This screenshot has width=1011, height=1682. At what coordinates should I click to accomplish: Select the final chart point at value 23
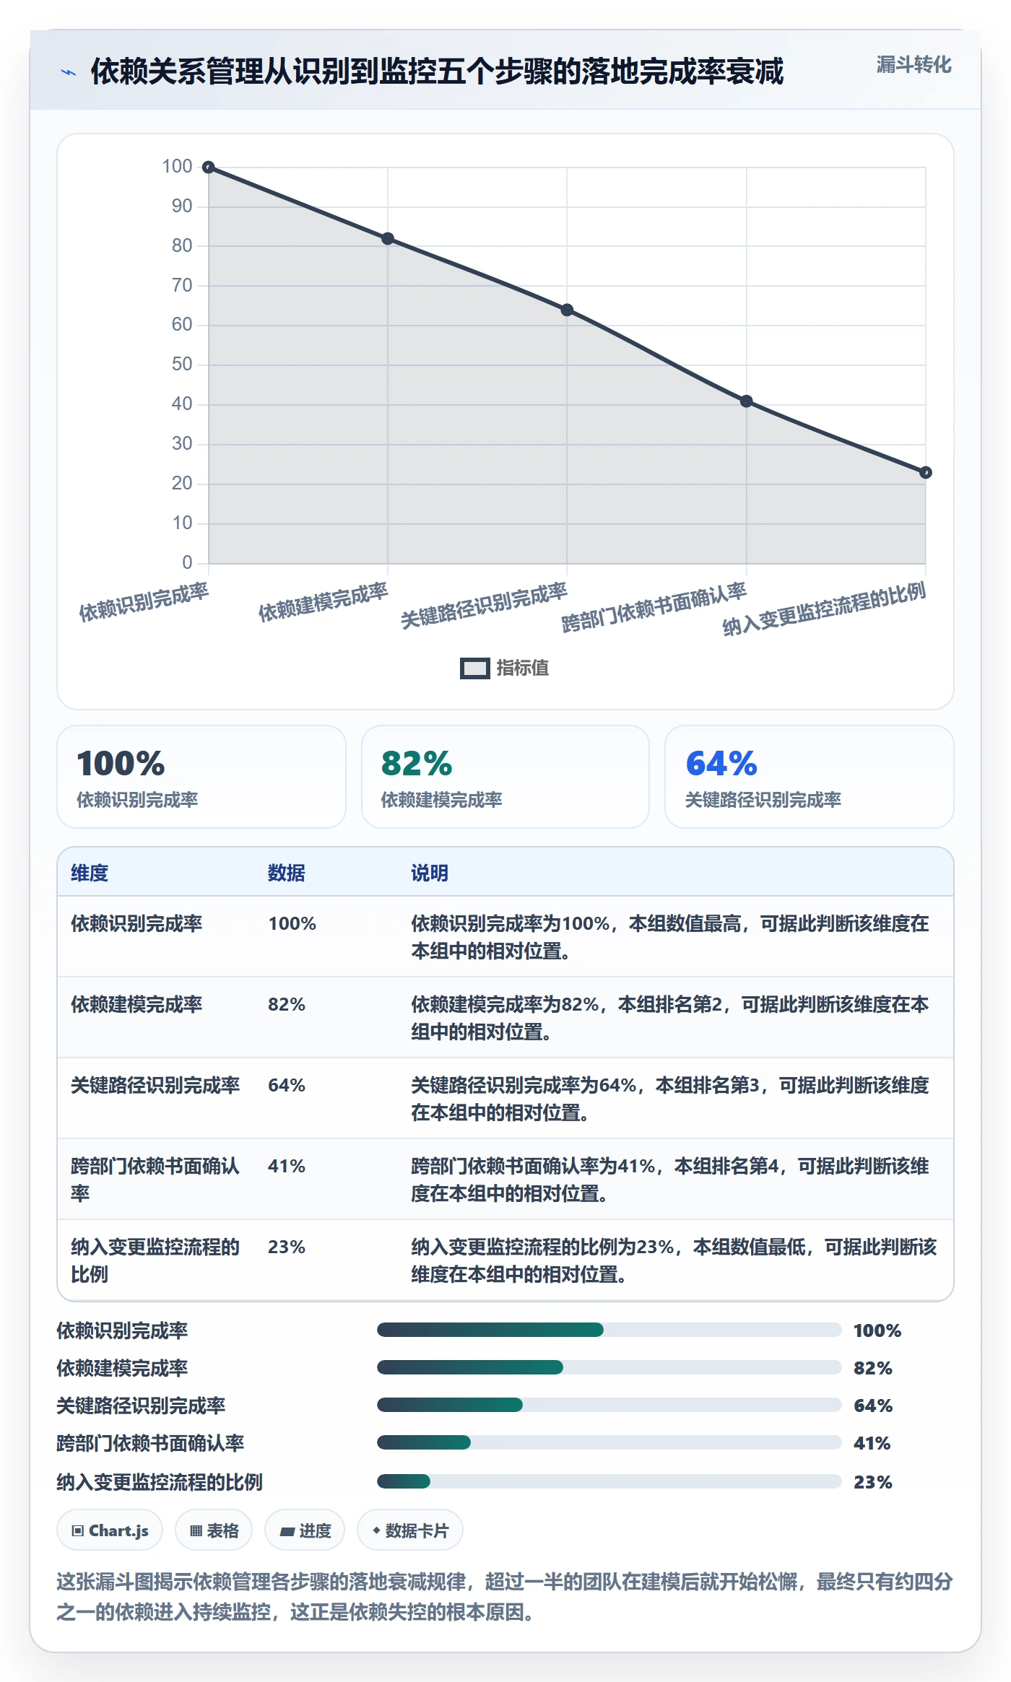926,473
